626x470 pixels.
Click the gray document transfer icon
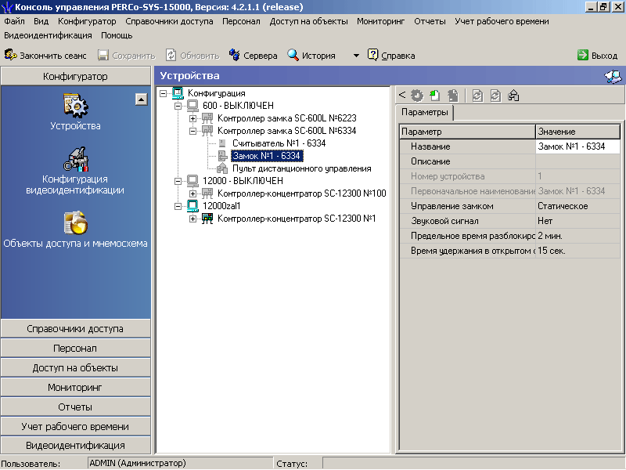point(453,96)
